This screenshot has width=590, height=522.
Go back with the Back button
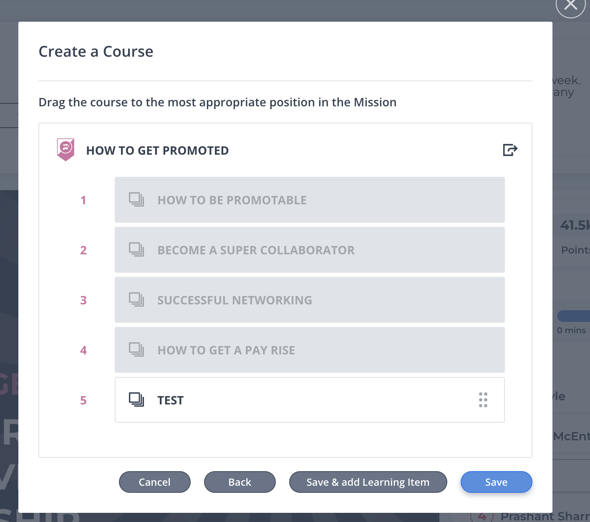[x=240, y=482]
